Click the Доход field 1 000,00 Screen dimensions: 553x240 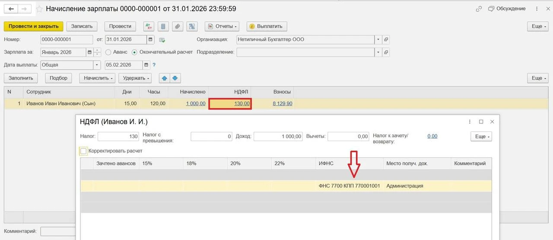278,137
